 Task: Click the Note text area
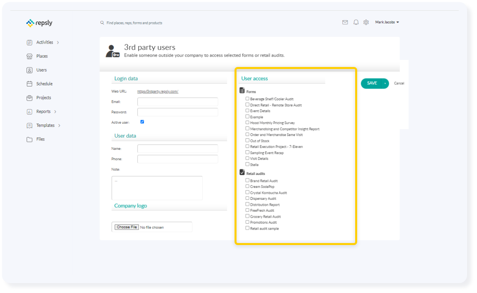(x=157, y=188)
